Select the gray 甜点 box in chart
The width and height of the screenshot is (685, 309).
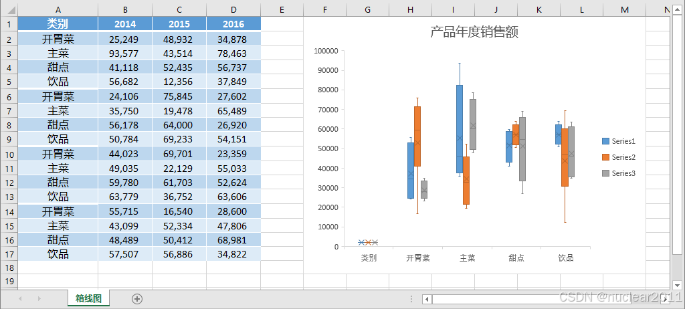(x=522, y=149)
